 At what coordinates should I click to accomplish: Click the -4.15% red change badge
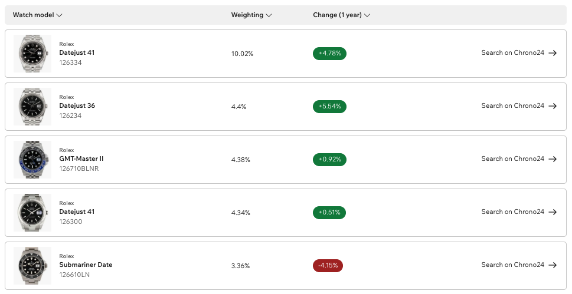(328, 266)
